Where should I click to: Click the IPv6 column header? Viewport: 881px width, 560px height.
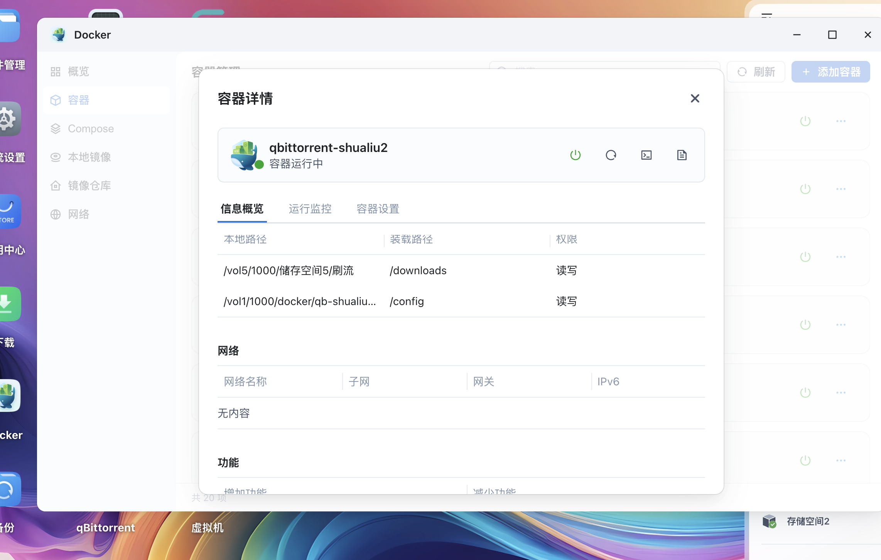pos(608,382)
